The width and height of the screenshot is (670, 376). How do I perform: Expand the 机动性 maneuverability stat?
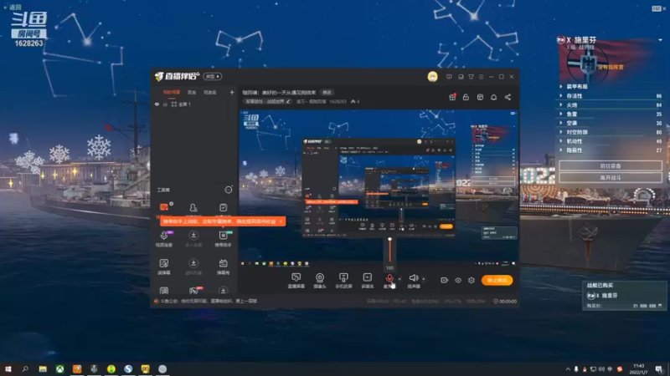click(610, 141)
